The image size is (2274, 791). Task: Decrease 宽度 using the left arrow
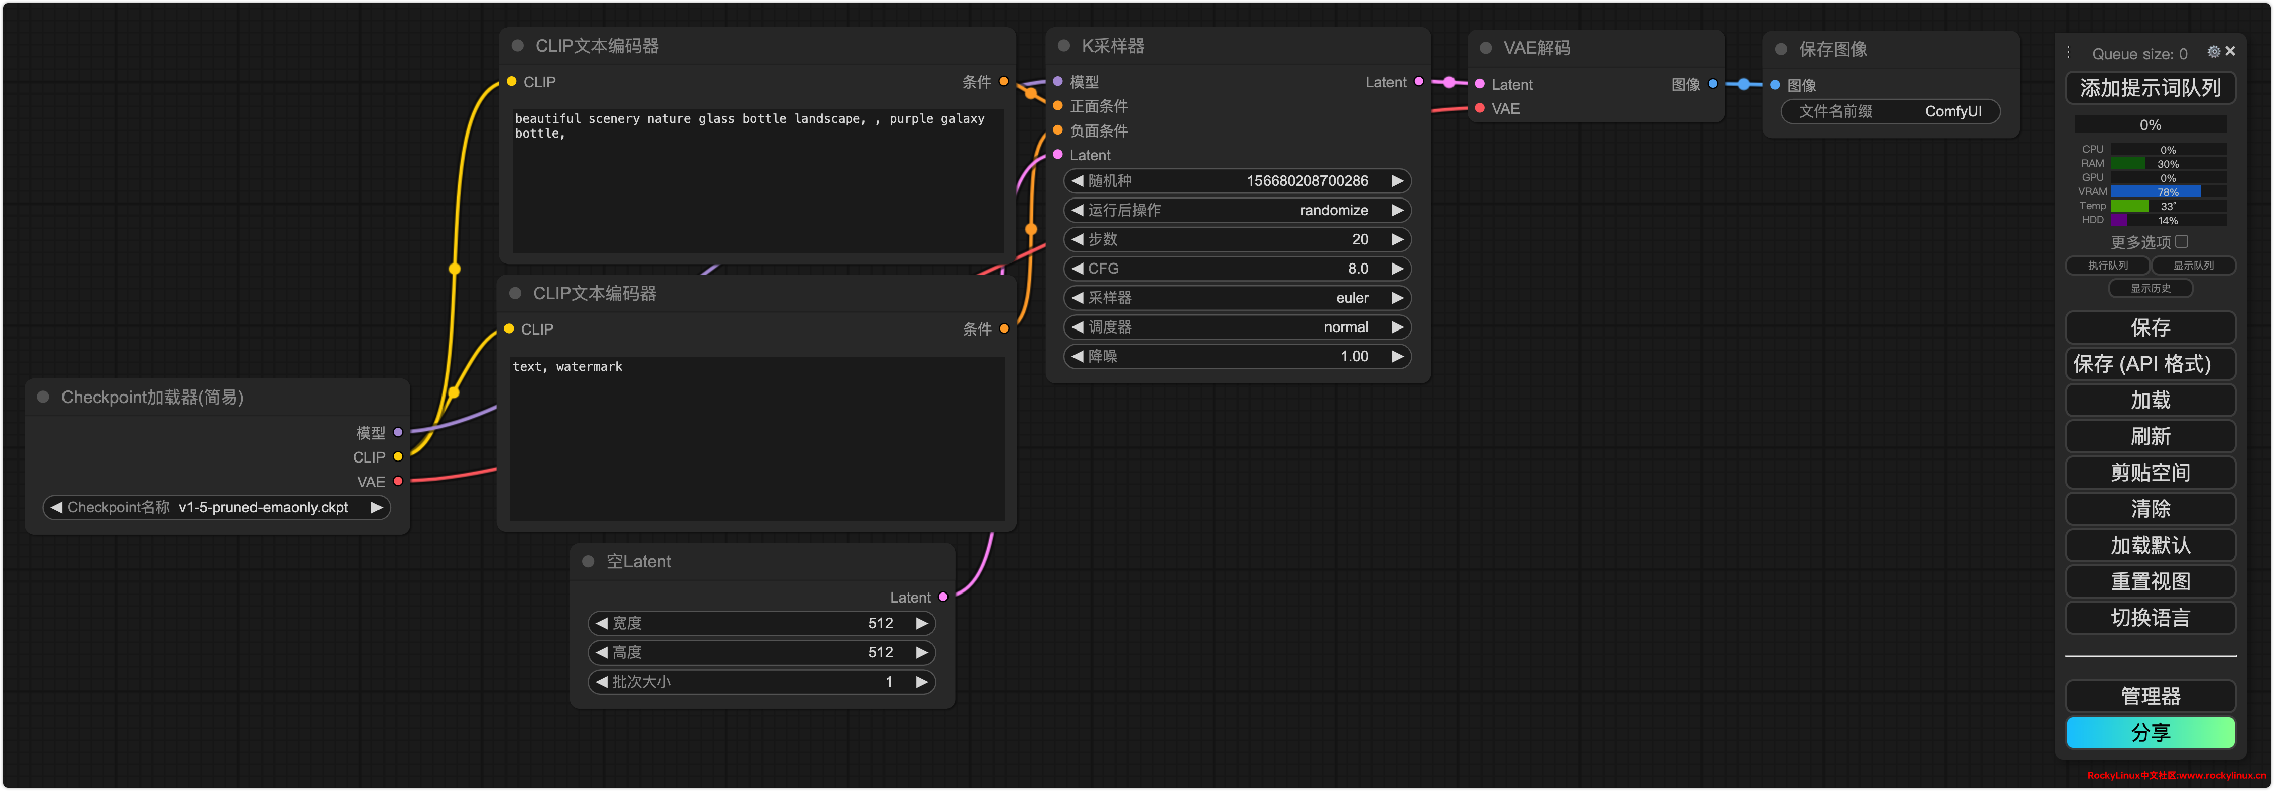pyautogui.click(x=602, y=623)
